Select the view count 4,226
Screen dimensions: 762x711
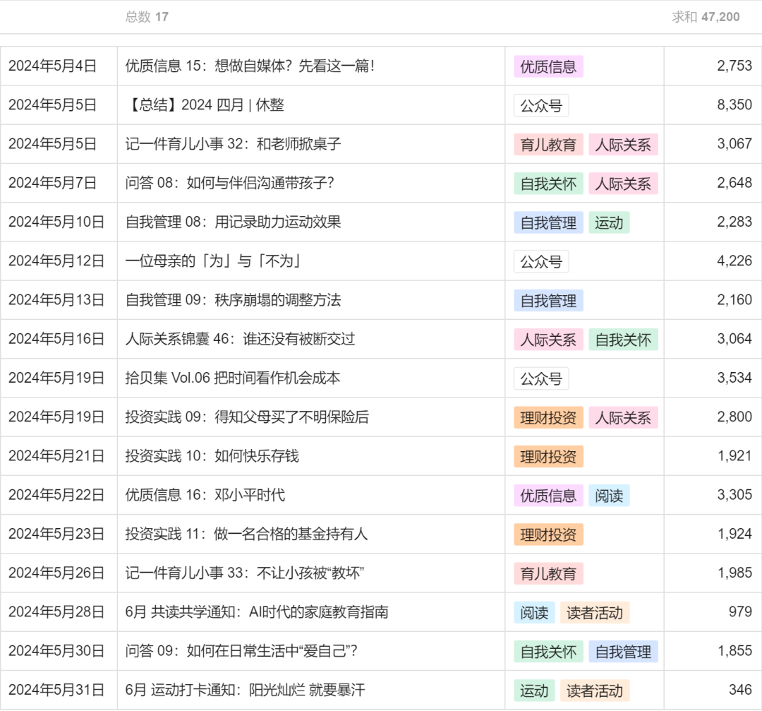coord(734,261)
